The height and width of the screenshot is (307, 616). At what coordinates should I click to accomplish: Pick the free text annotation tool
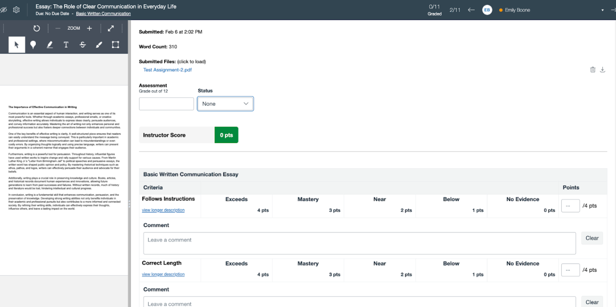point(66,45)
